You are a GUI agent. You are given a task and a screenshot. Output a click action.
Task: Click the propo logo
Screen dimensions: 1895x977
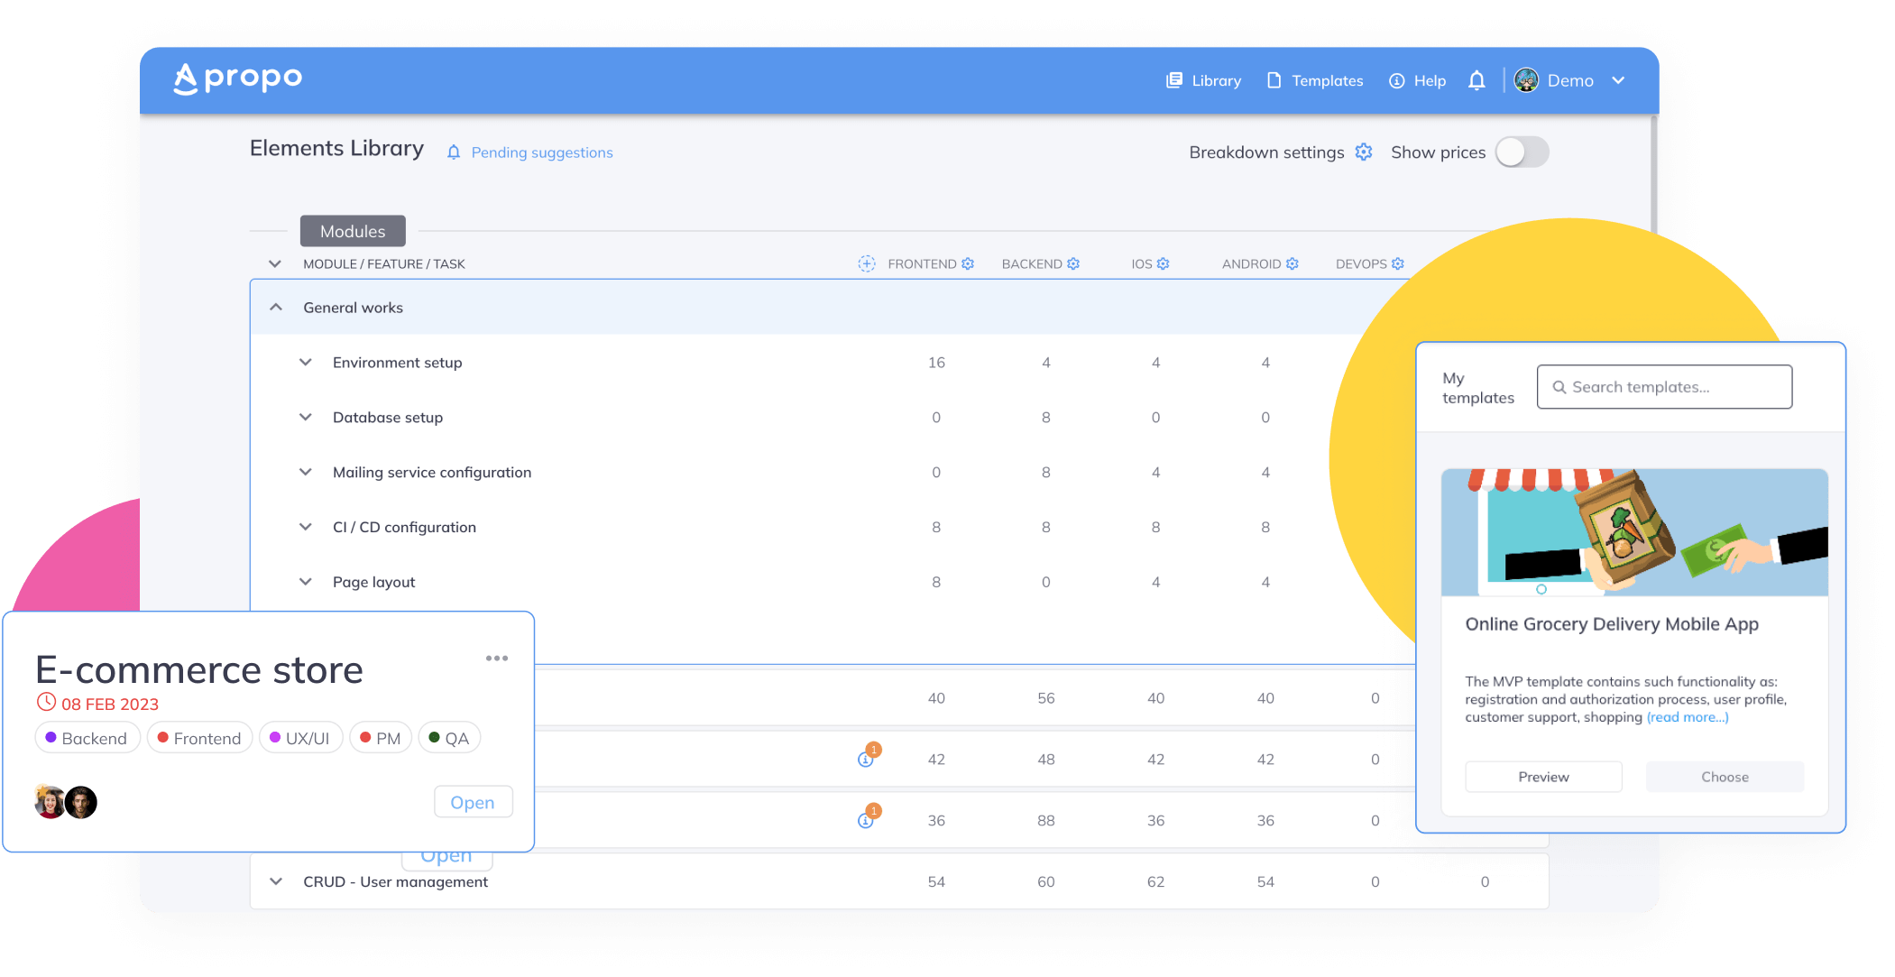(x=238, y=79)
